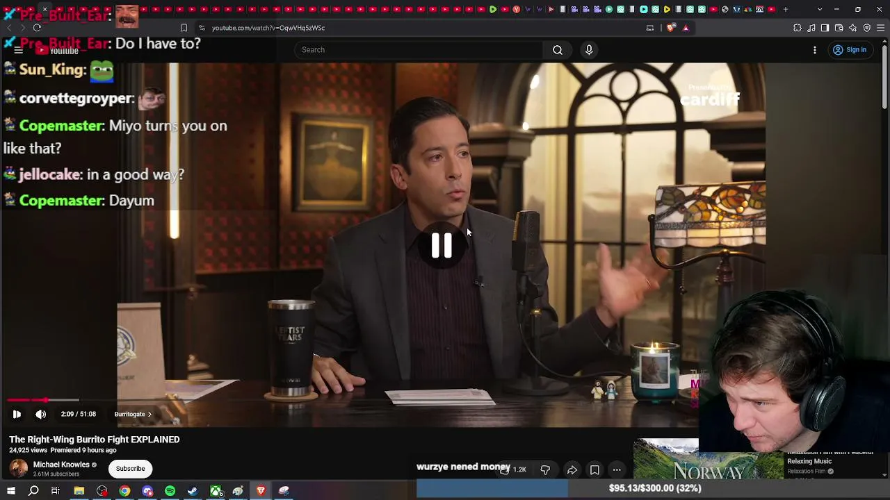Like the video with thumbs up
This screenshot has height=500, width=890.
point(512,470)
